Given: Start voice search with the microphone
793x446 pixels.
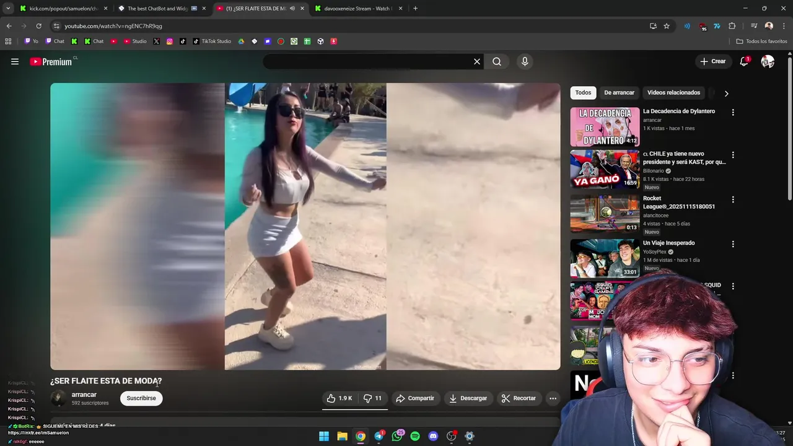Looking at the screenshot, I should 525,61.
